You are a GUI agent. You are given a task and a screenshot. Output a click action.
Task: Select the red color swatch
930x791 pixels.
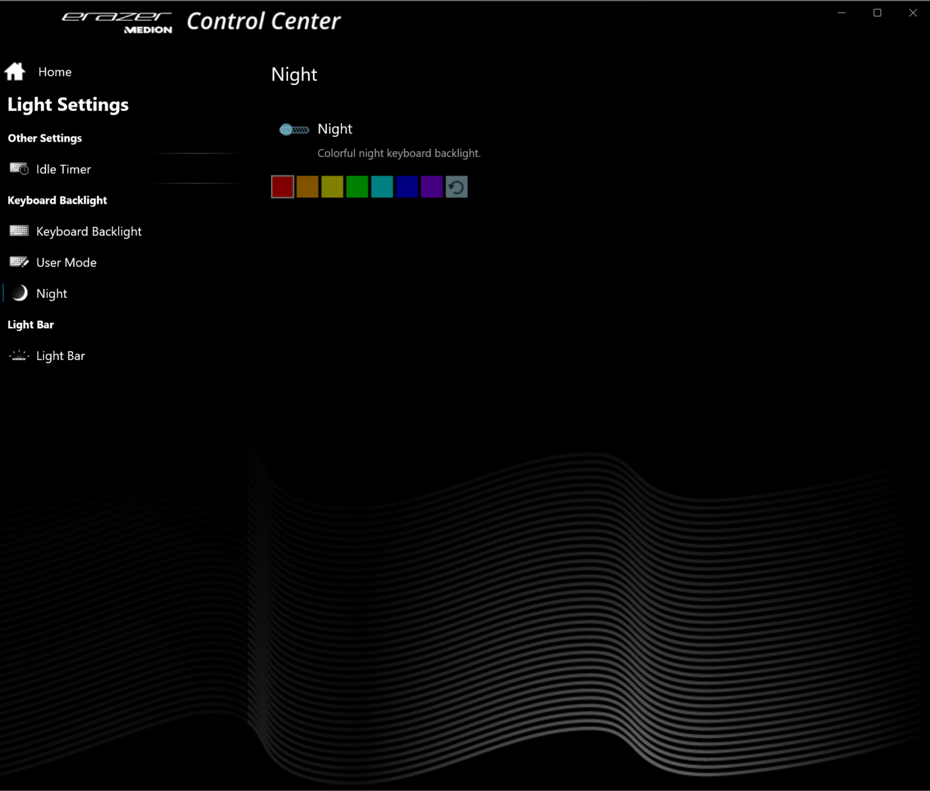(282, 187)
